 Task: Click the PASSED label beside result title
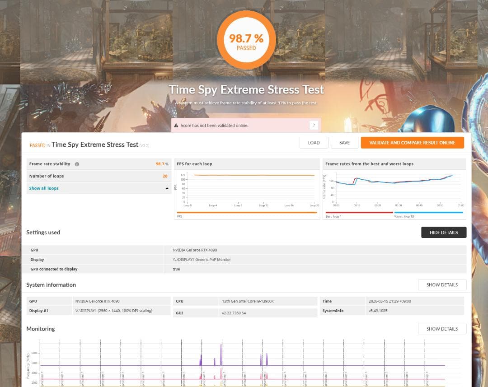[x=38, y=145]
